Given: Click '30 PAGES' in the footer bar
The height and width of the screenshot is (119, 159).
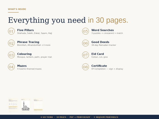Looking at the screenshot, I should click(61, 117).
